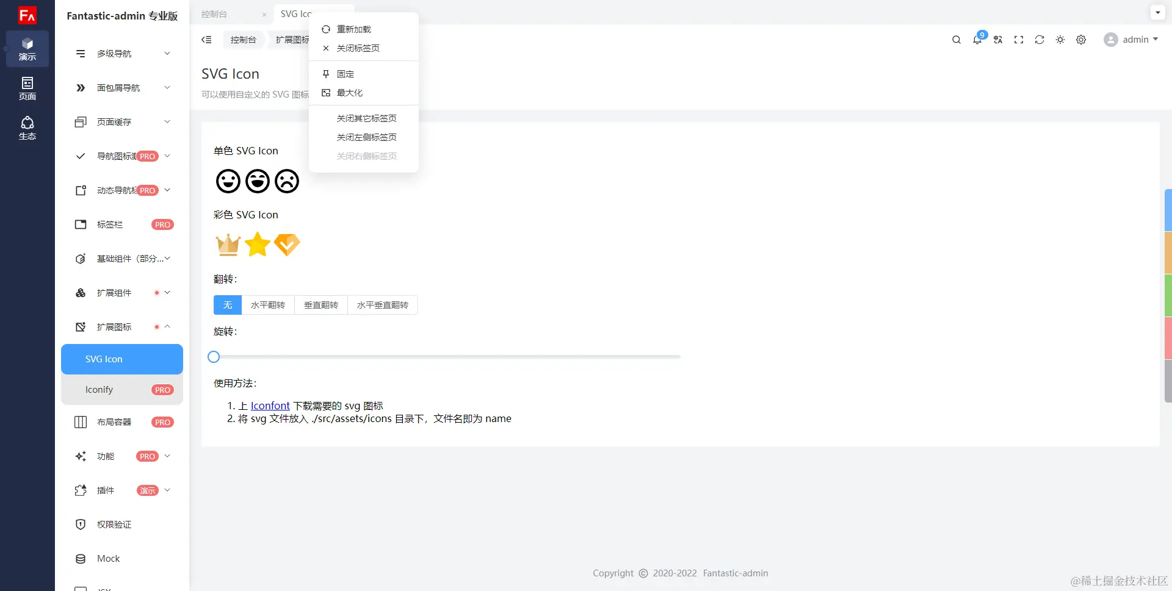Close the 控制台 tab with its X
The height and width of the screenshot is (591, 1172).
[264, 15]
